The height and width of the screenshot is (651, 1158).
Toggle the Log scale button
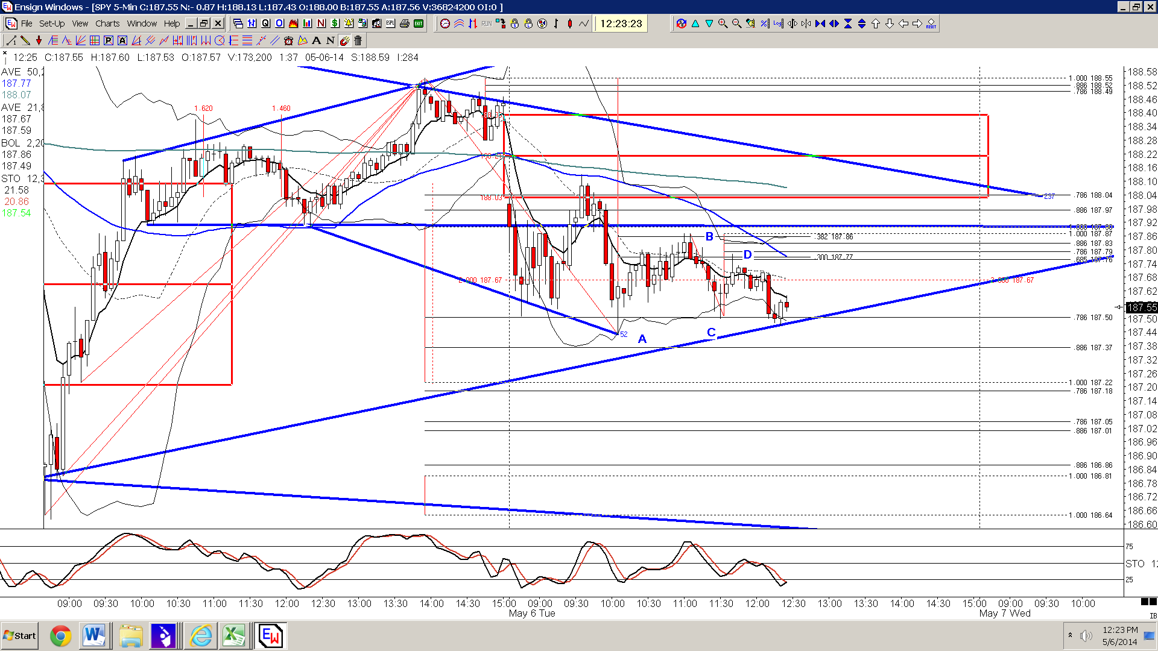tap(778, 24)
